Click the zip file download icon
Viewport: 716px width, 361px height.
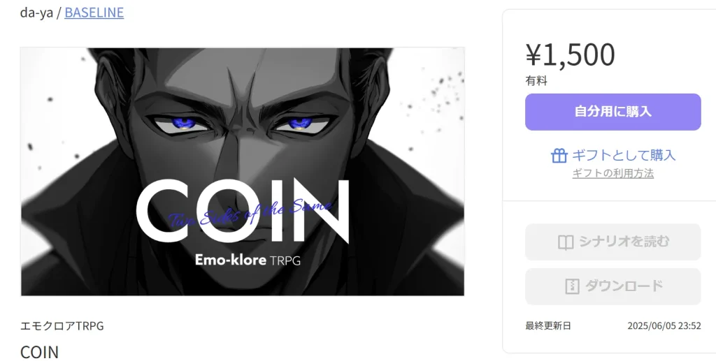pos(572,286)
